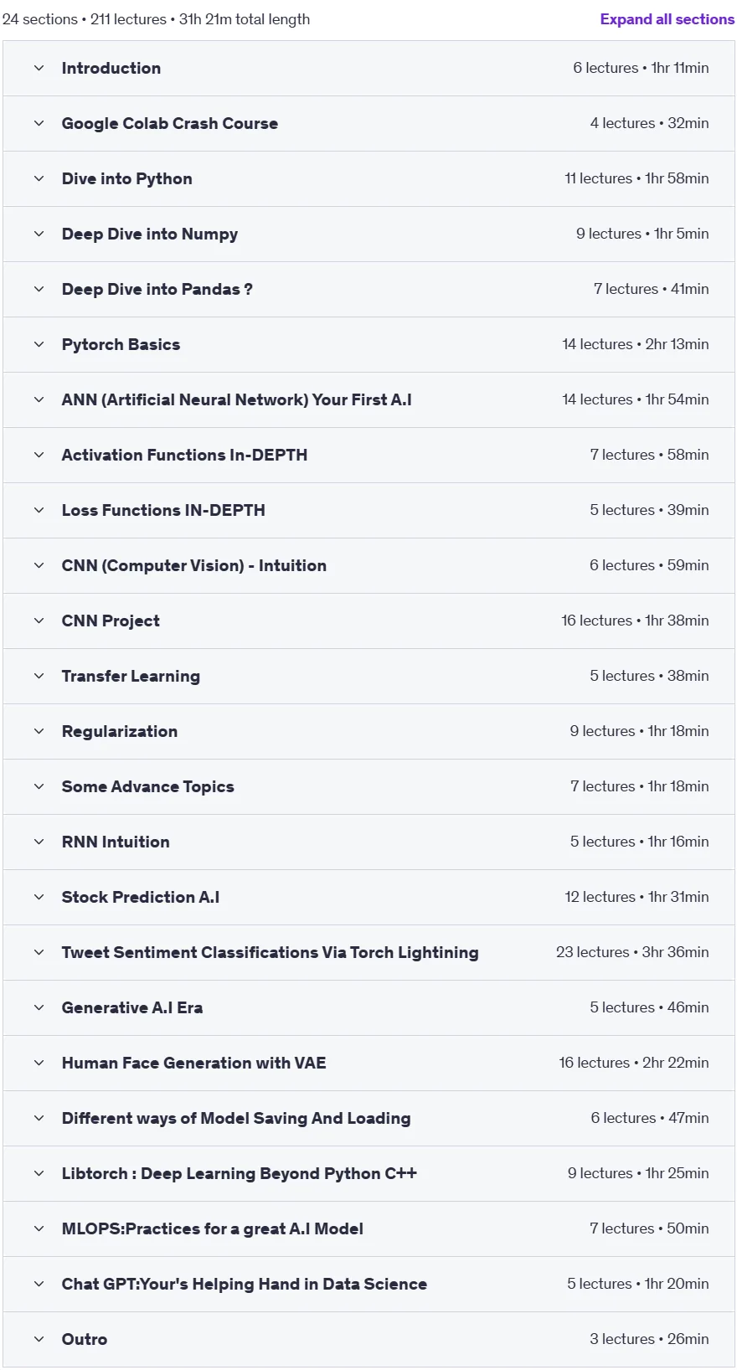
Task: Expand all course sections
Action: 667,19
